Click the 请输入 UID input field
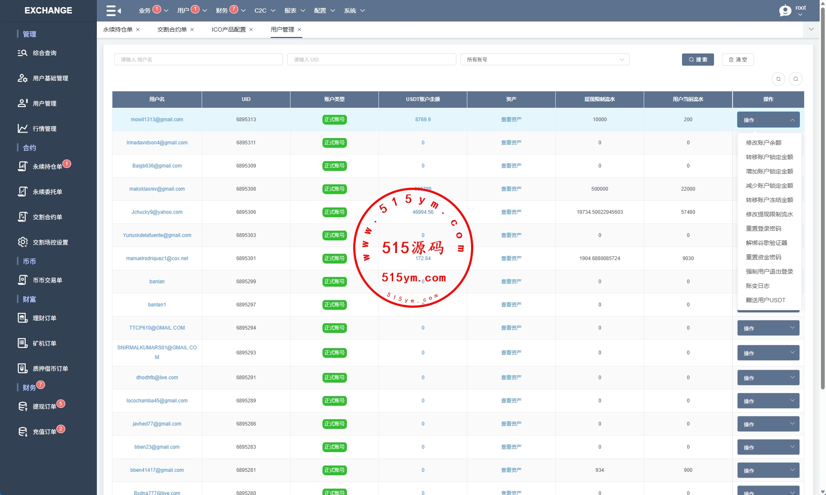 371,59
